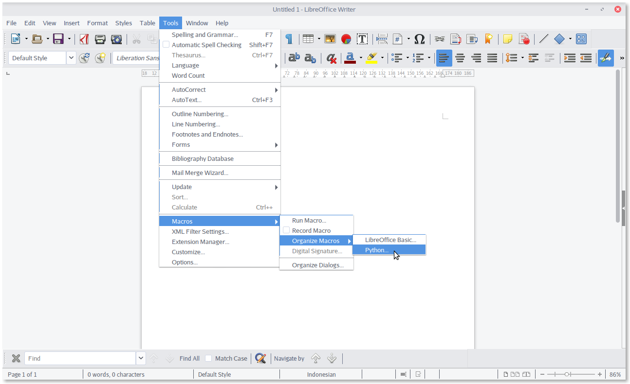Click the New Style icon
This screenshot has width=630, height=384.
point(100,58)
